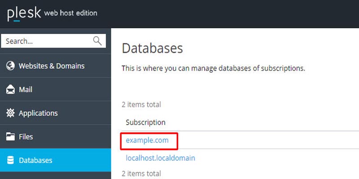This screenshot has height=179, width=359.
Task: Select the highlighted Databases menu label
Action: (x=35, y=160)
